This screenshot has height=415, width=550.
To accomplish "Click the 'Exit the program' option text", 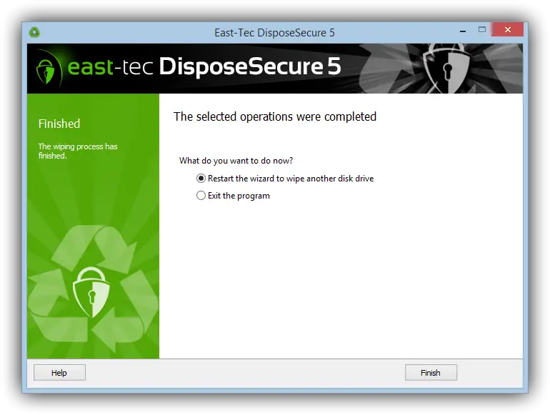I will pyautogui.click(x=239, y=196).
